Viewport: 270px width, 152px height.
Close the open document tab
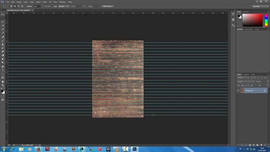(x=33, y=10)
